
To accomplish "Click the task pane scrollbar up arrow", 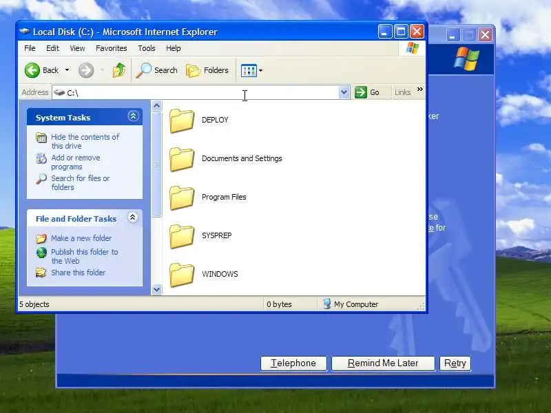I will pos(157,105).
